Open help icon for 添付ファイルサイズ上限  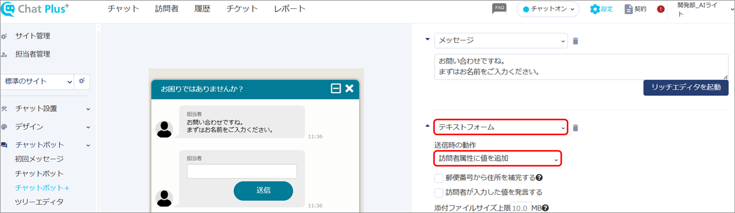545,208
